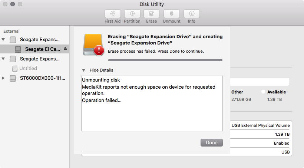Screen dimensions: 304x168
Task: Collapse the first Seagate Expansion drive
Action: [4, 39]
